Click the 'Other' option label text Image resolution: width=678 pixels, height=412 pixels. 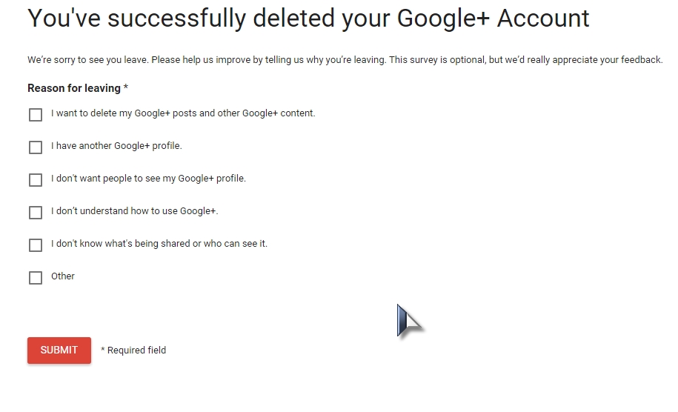point(63,276)
